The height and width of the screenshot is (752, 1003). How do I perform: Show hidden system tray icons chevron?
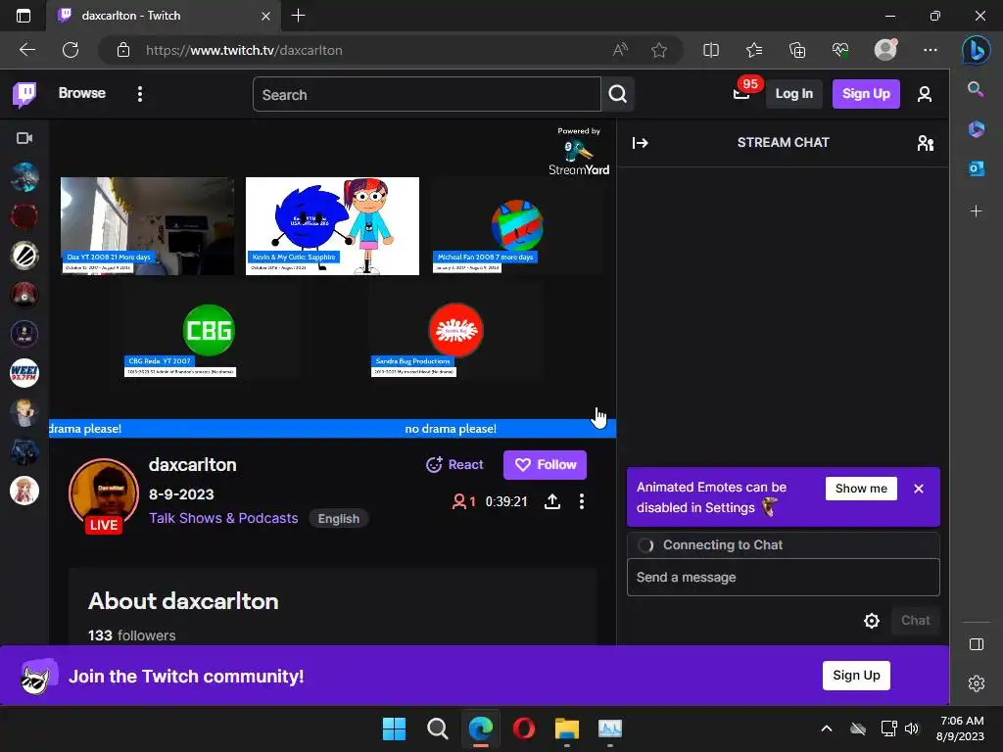(x=827, y=728)
